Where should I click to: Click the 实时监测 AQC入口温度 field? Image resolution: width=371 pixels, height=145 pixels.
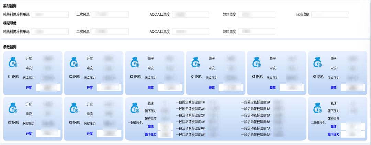pyautogui.click(x=190, y=14)
